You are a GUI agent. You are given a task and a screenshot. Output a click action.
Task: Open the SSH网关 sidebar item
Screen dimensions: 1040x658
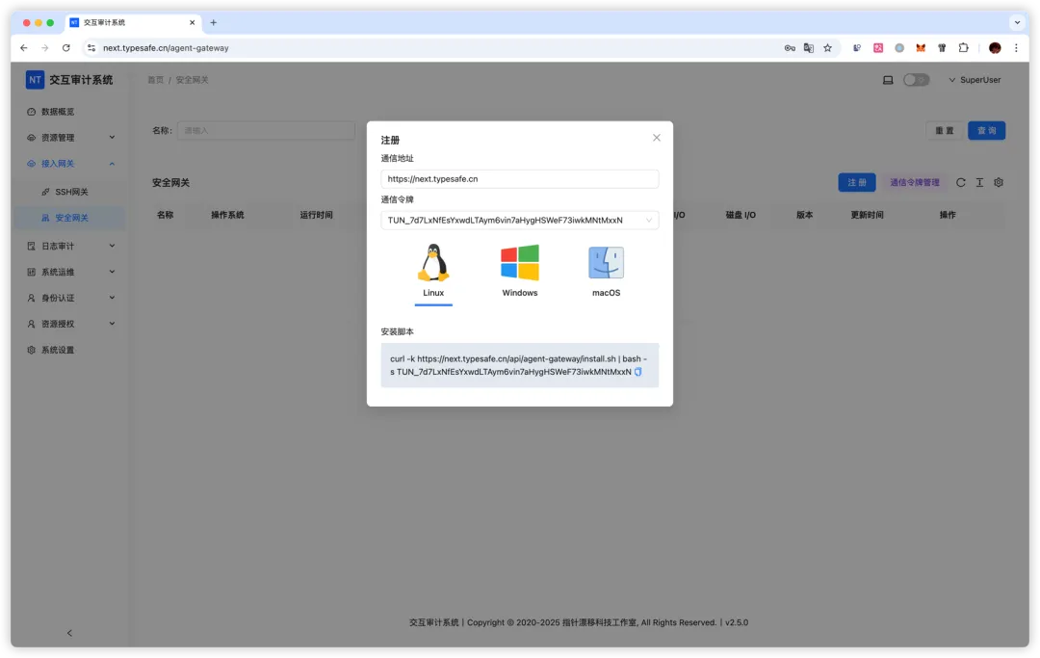point(70,192)
